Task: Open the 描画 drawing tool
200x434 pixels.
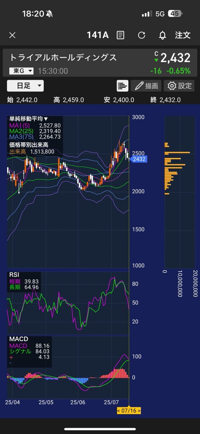Action: click(x=147, y=86)
